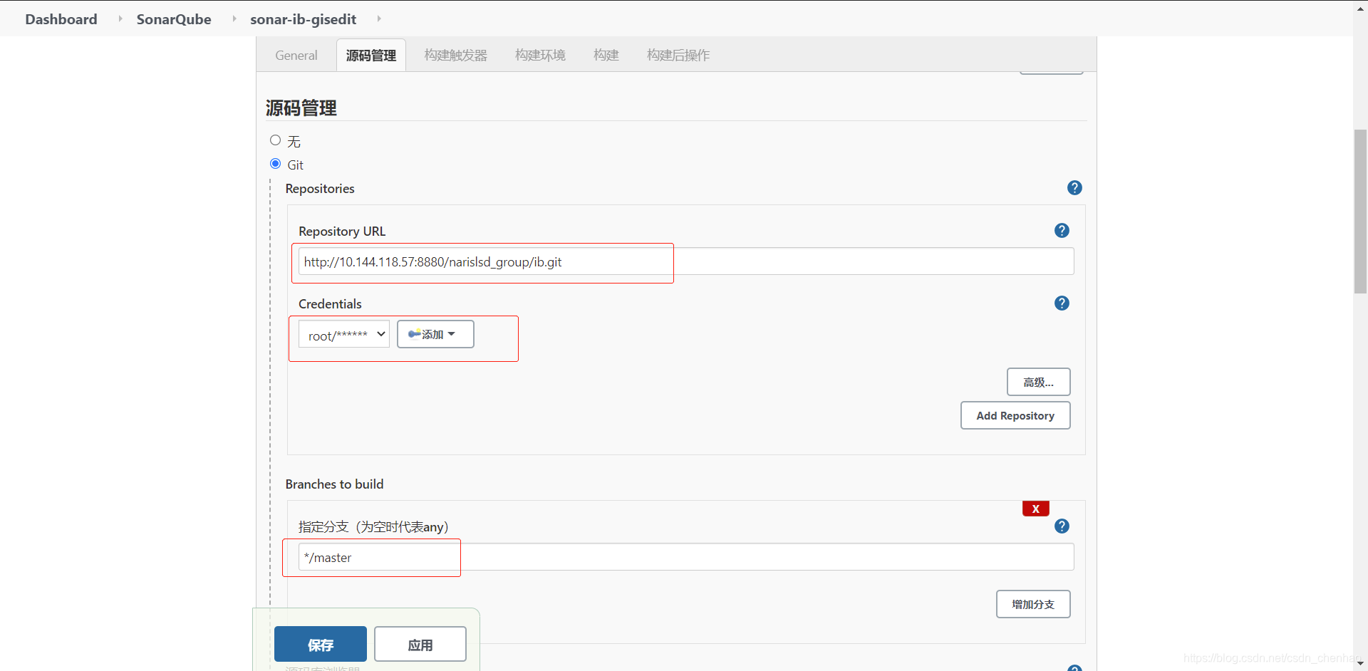The height and width of the screenshot is (671, 1368).
Task: Switch to 构建后操作 tab
Action: [x=678, y=56]
